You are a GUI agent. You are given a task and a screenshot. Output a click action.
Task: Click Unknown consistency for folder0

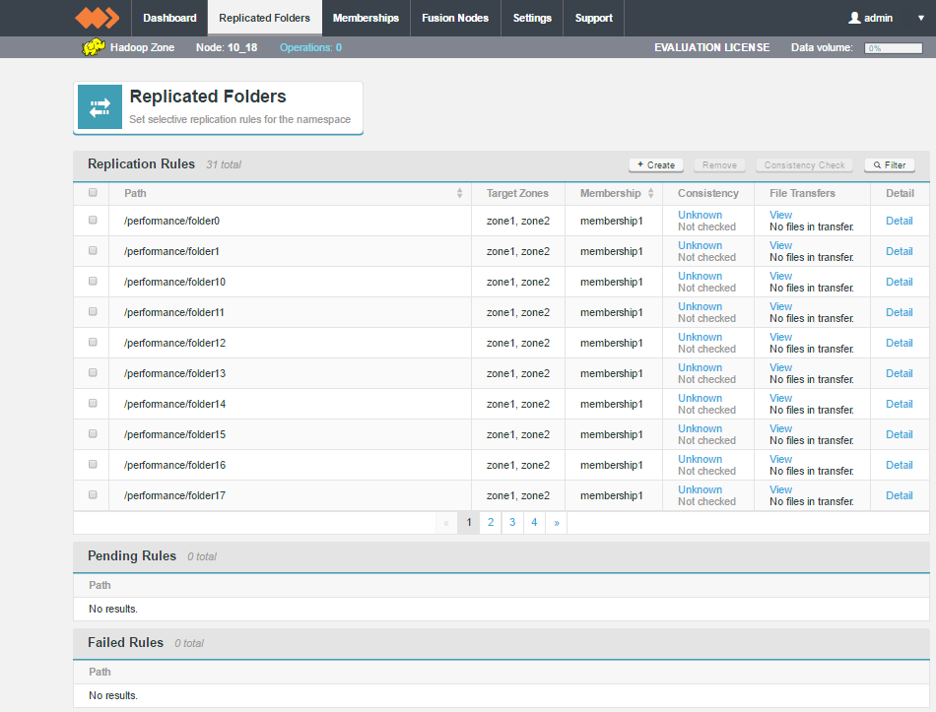coord(700,215)
